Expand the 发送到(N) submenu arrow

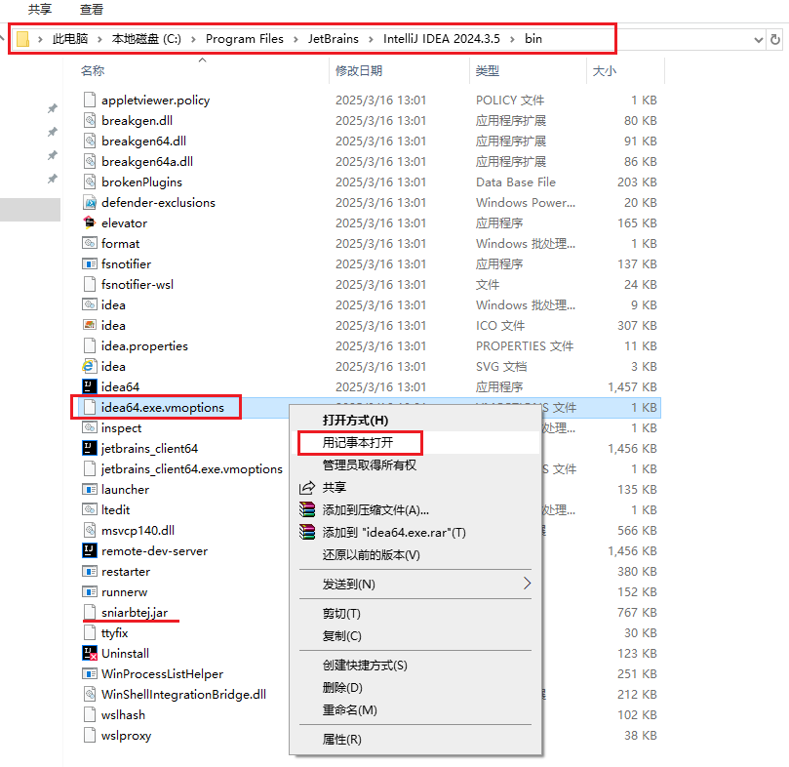[527, 584]
